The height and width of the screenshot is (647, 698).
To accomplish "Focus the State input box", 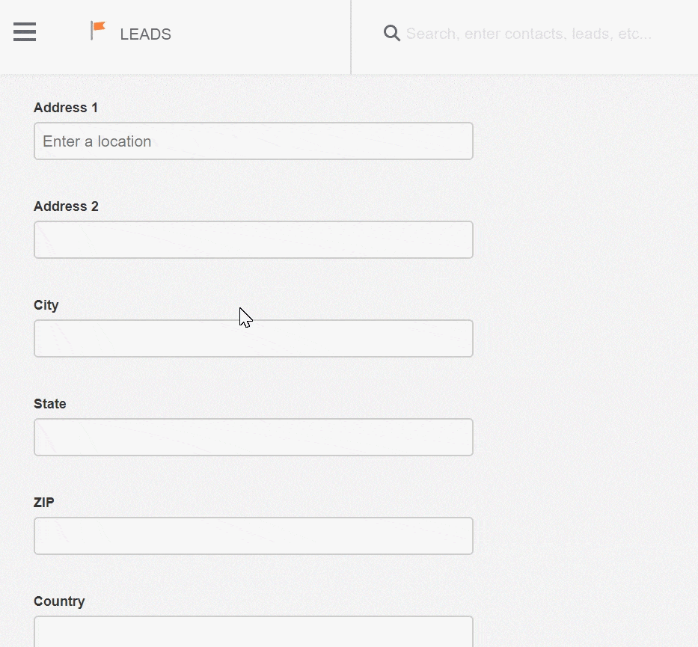I will tap(254, 437).
